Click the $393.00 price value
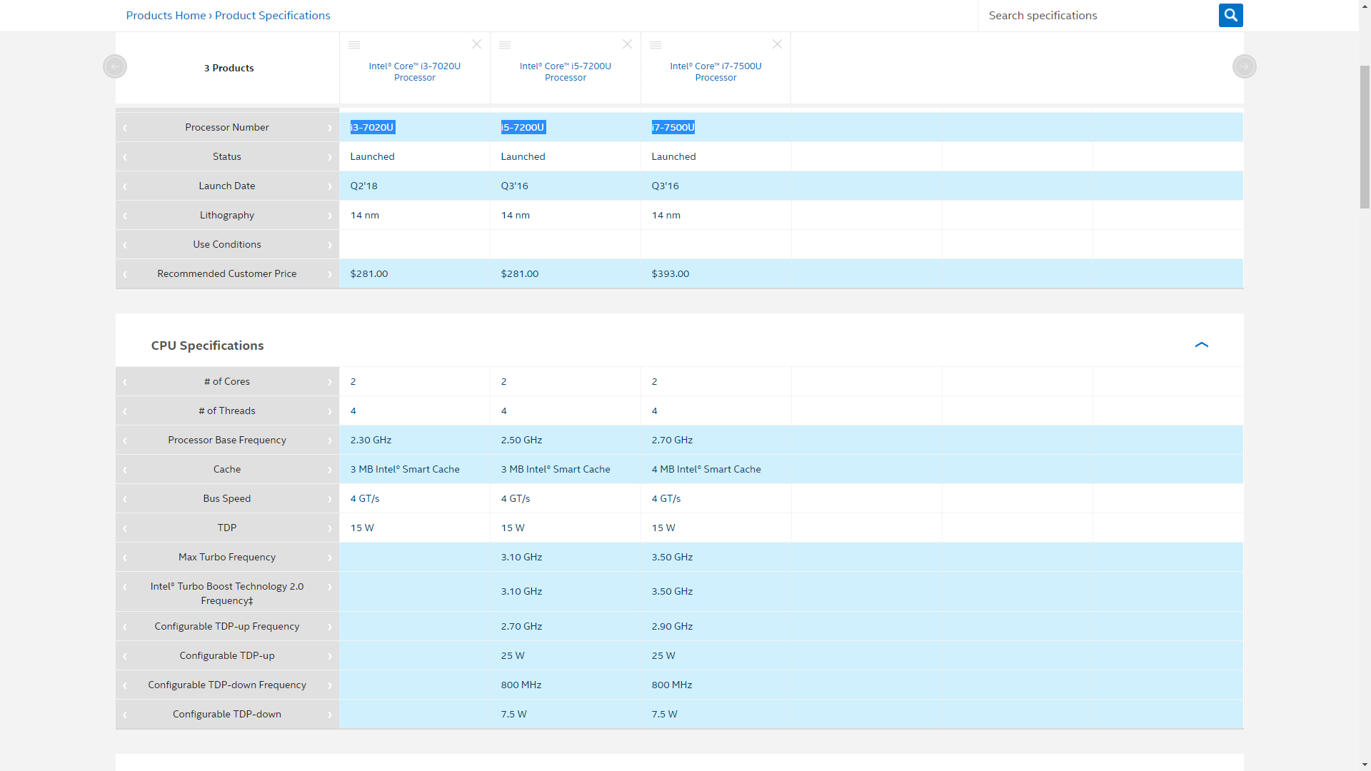This screenshot has width=1371, height=771. [670, 273]
